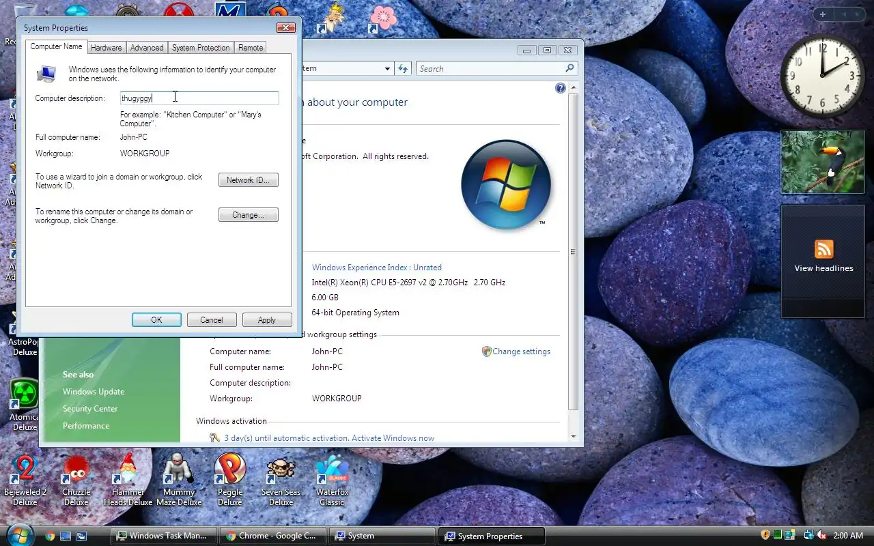Click the sidebar add gadget plus button

tap(823, 14)
